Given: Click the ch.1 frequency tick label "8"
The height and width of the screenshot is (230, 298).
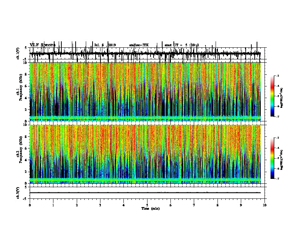Looking at the screenshot, I should pyautogui.click(x=26, y=74).
